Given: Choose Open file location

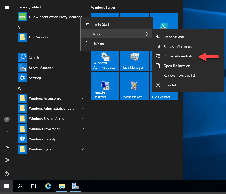Looking at the screenshot, I should [188, 66].
